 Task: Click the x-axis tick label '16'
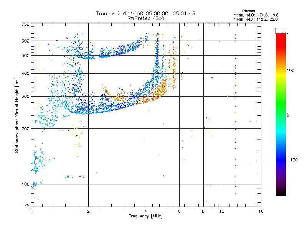[x=261, y=211]
